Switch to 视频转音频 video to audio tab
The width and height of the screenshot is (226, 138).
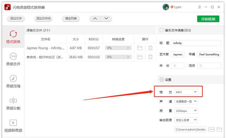pos(13,126)
